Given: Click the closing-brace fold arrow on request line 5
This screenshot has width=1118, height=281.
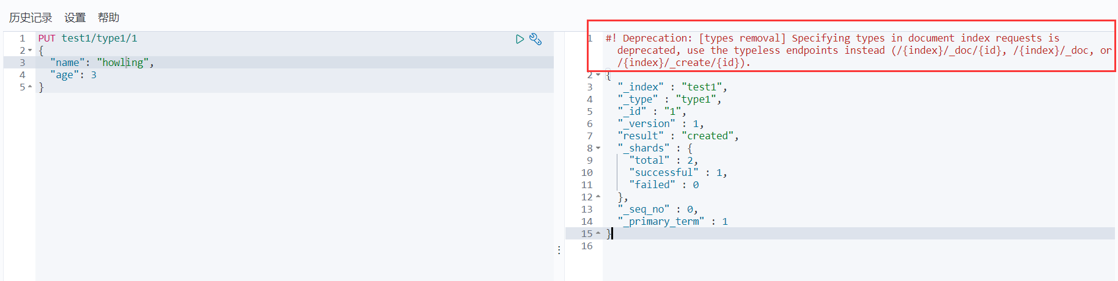Looking at the screenshot, I should pos(30,87).
